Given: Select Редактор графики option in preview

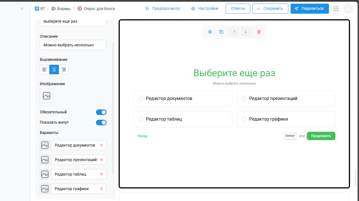Looking at the screenshot, I should coord(286,119).
